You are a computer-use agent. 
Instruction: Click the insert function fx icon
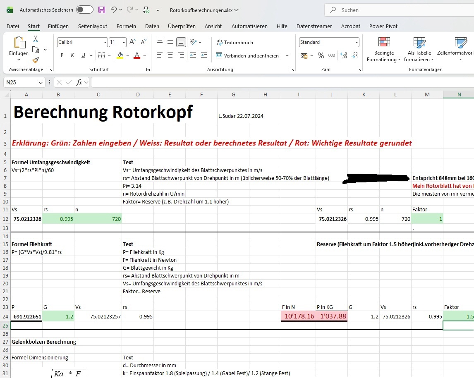(79, 82)
